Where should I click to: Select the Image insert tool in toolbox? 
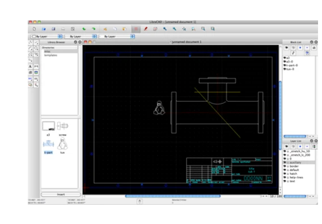[x=36, y=72]
